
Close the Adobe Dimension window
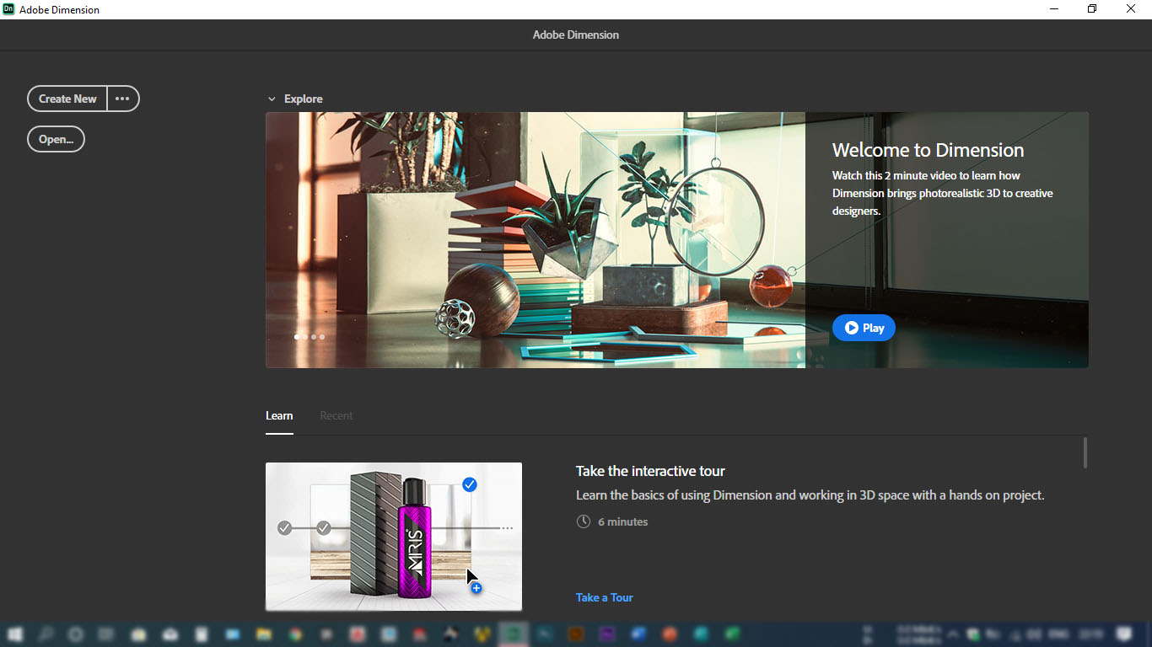point(1131,9)
